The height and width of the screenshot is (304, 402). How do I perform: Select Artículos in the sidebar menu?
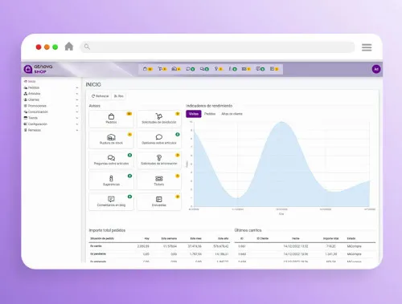point(32,94)
